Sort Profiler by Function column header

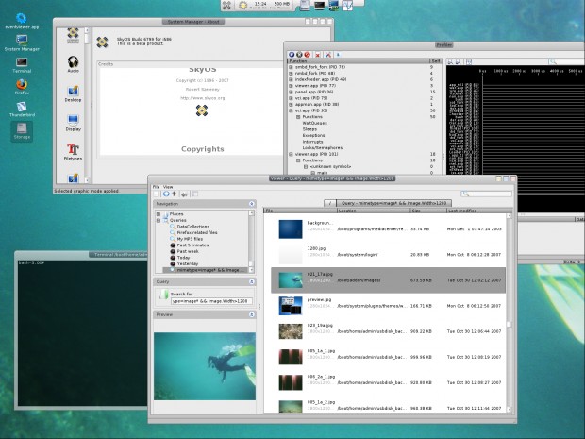click(x=358, y=60)
